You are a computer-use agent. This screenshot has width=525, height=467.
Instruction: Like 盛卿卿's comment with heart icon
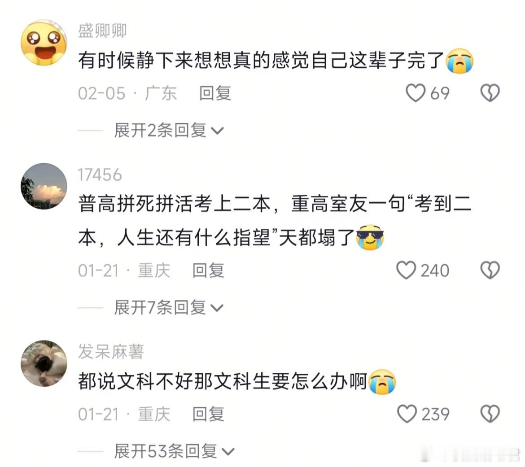tap(416, 93)
